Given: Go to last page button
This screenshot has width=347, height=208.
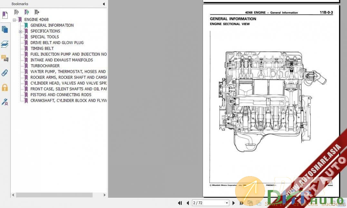Looking at the screenshot, I should click(x=241, y=203).
